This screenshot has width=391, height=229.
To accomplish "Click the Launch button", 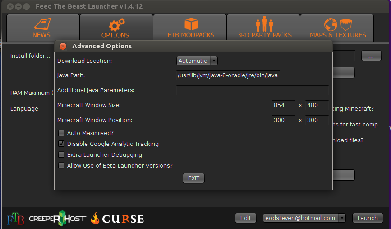I will click(367, 218).
